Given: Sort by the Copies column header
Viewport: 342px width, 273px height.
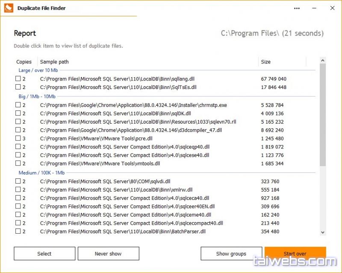Looking at the screenshot, I should click(24, 62).
